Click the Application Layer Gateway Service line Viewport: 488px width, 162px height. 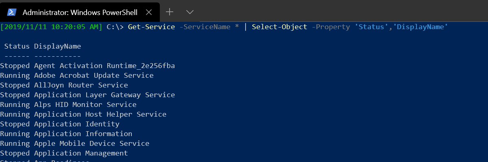pyautogui.click(x=87, y=95)
